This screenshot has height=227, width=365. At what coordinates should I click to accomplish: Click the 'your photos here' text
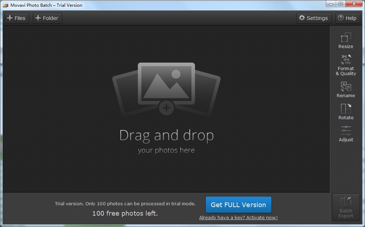[166, 150]
